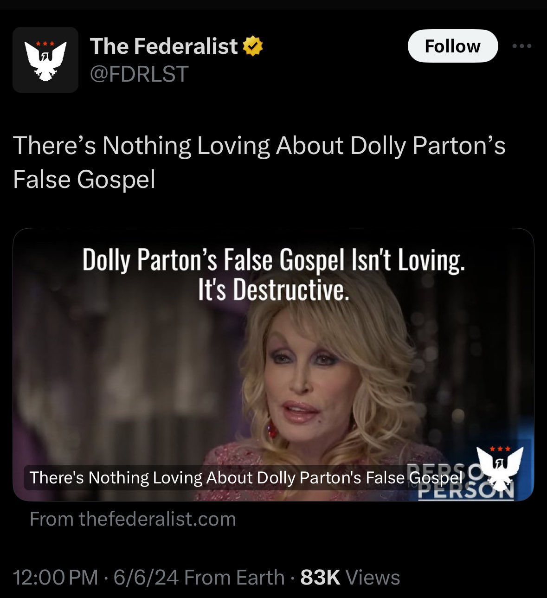Open the 'From thefederalist.com' source link
The height and width of the screenshot is (598, 547).
[x=133, y=519]
